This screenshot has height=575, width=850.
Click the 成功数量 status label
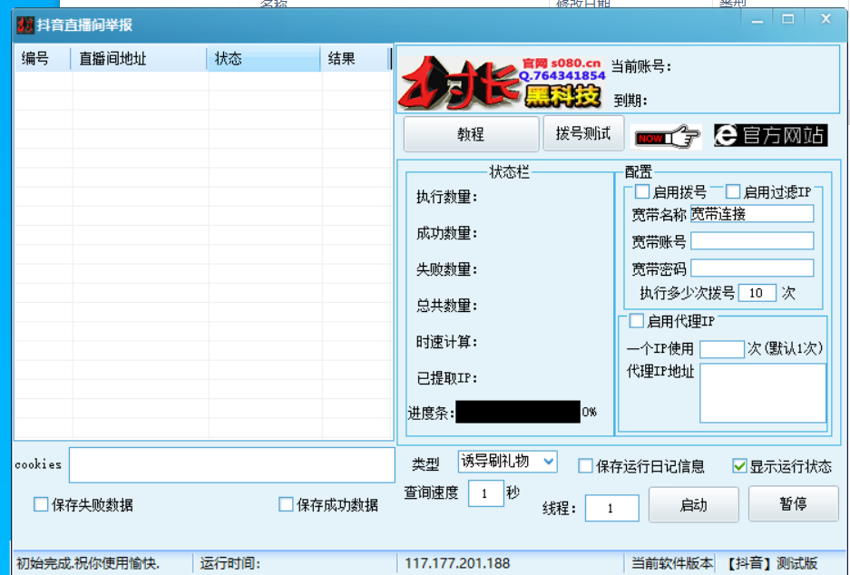(446, 233)
